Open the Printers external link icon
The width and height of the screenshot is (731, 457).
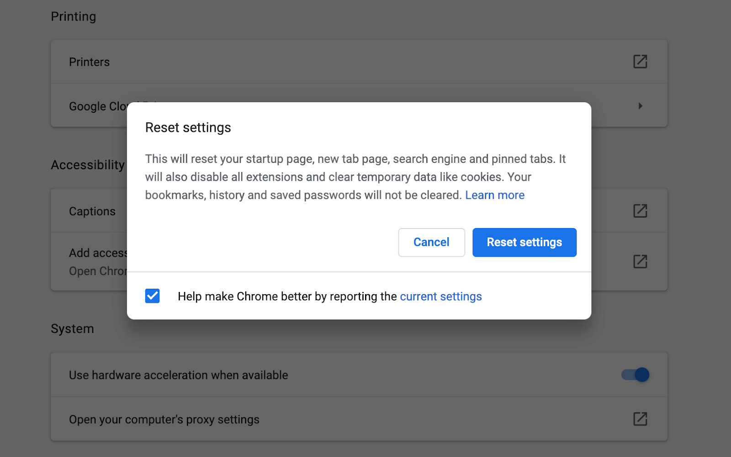tap(640, 62)
